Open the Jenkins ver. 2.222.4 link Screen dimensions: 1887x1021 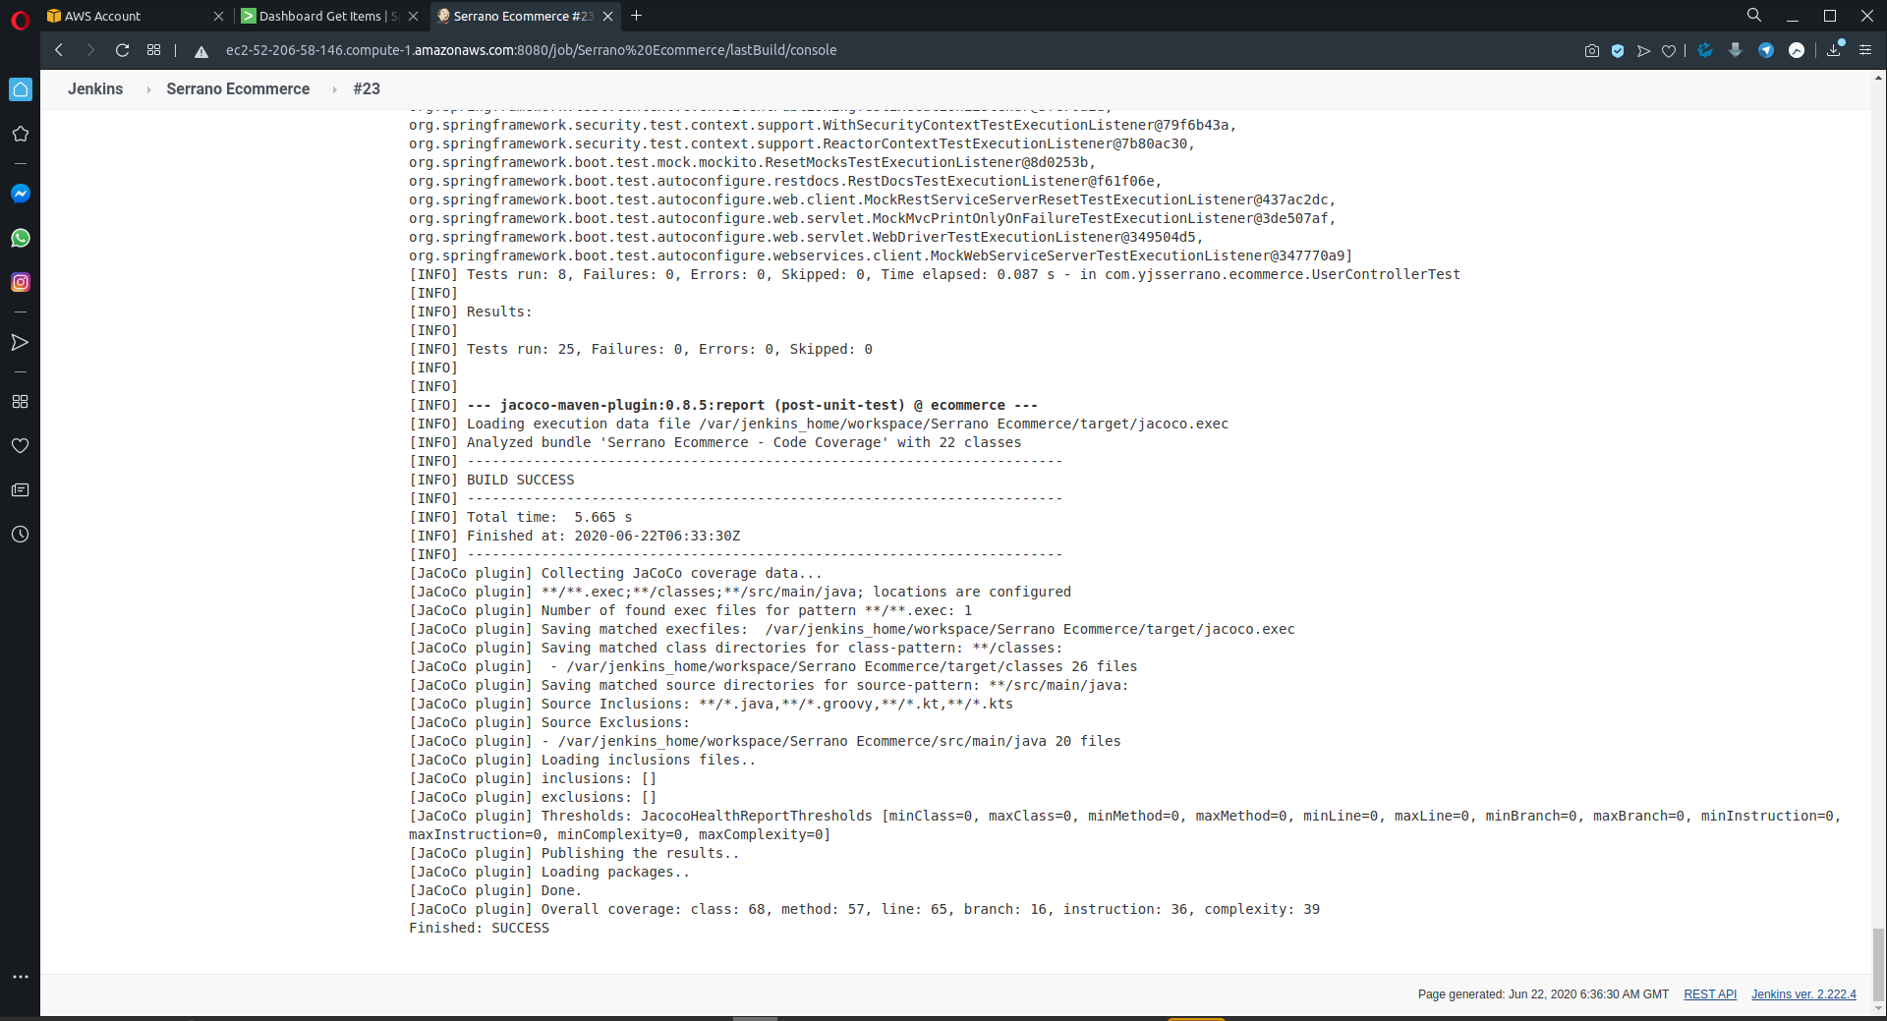1803,994
